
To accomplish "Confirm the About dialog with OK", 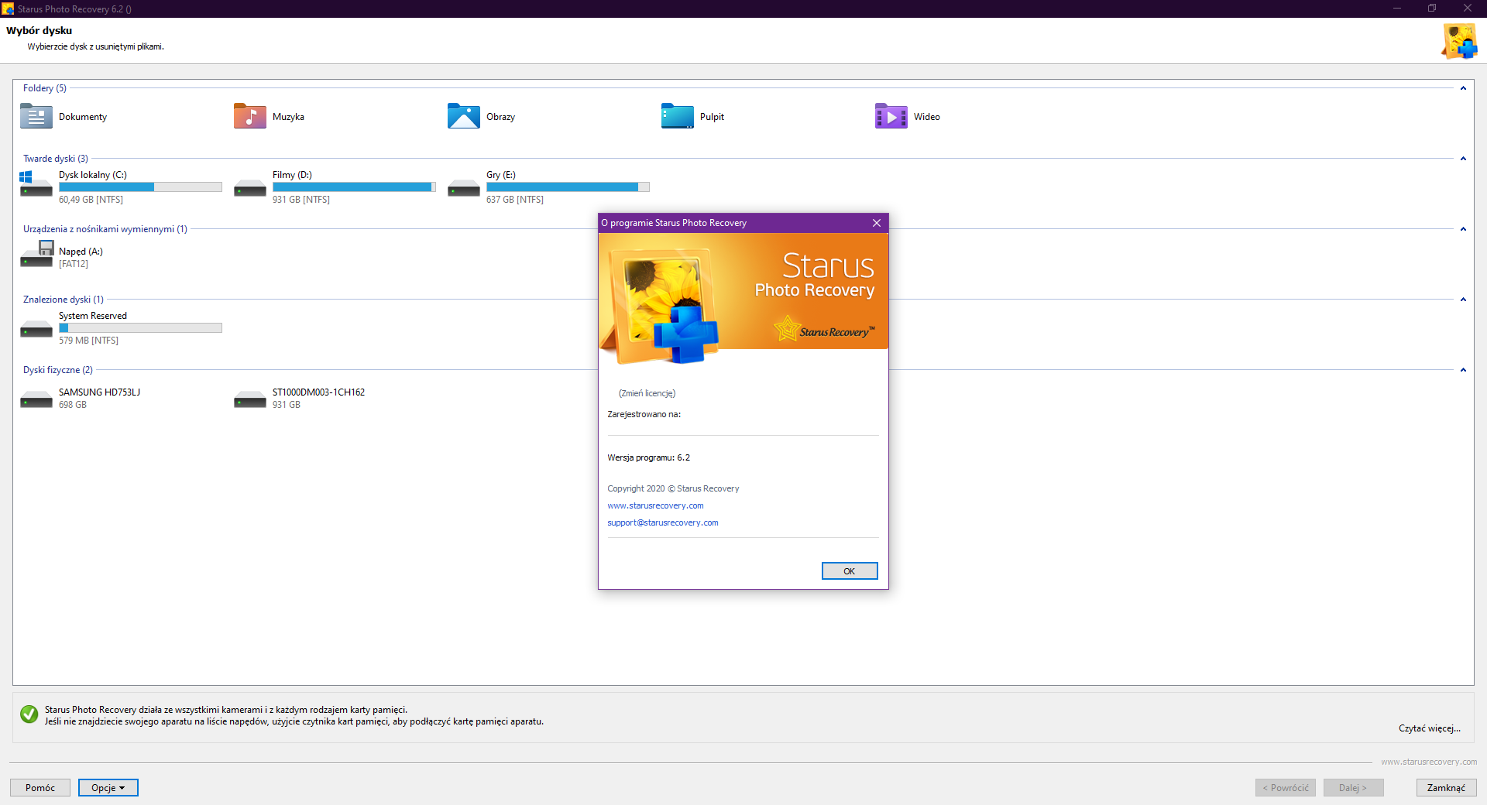I will pyautogui.click(x=850, y=570).
